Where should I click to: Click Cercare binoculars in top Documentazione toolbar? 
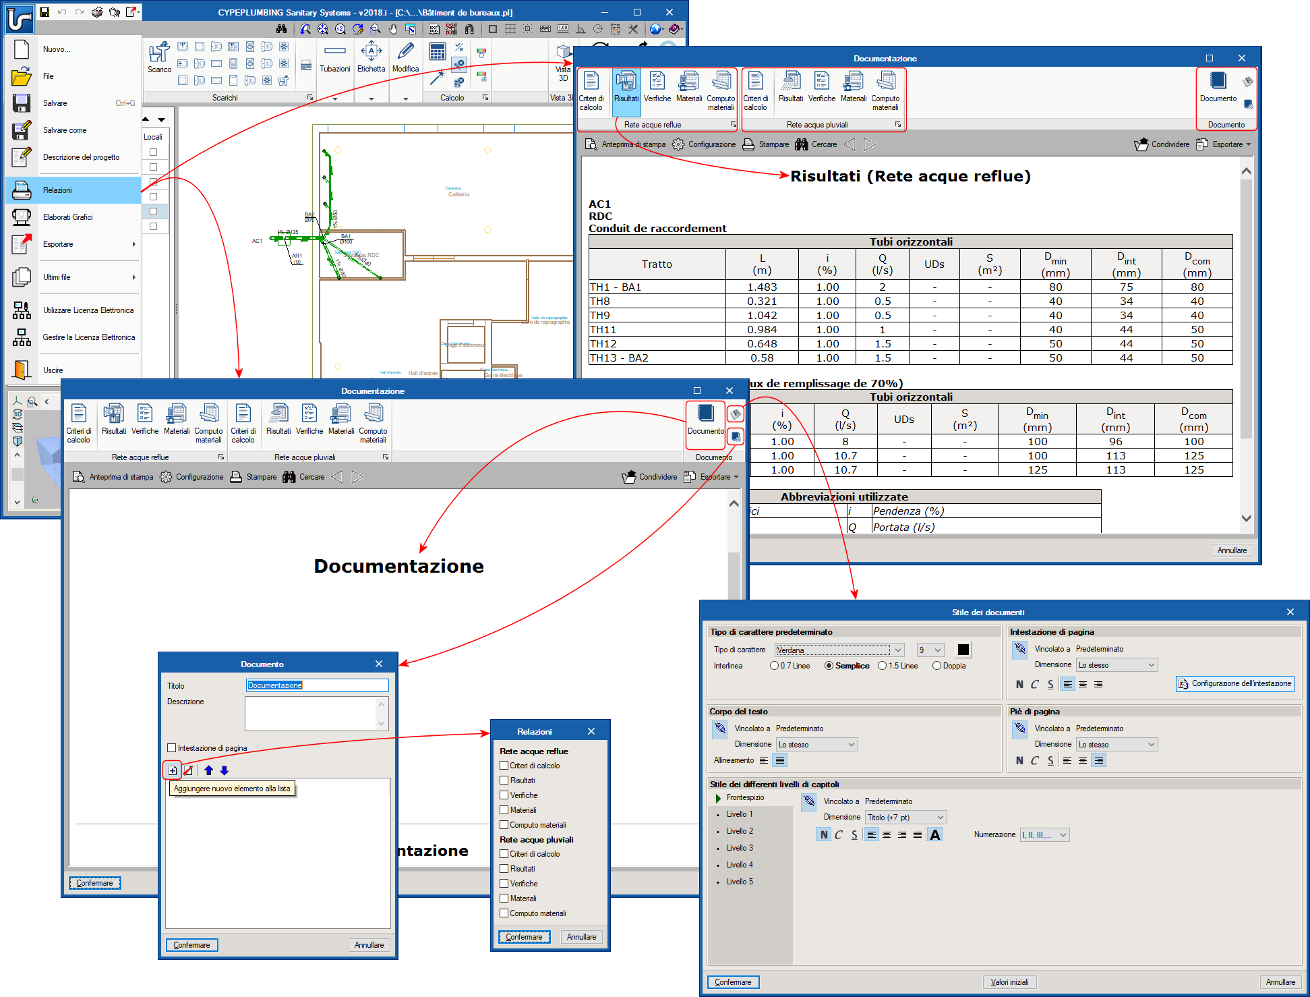[x=816, y=144]
